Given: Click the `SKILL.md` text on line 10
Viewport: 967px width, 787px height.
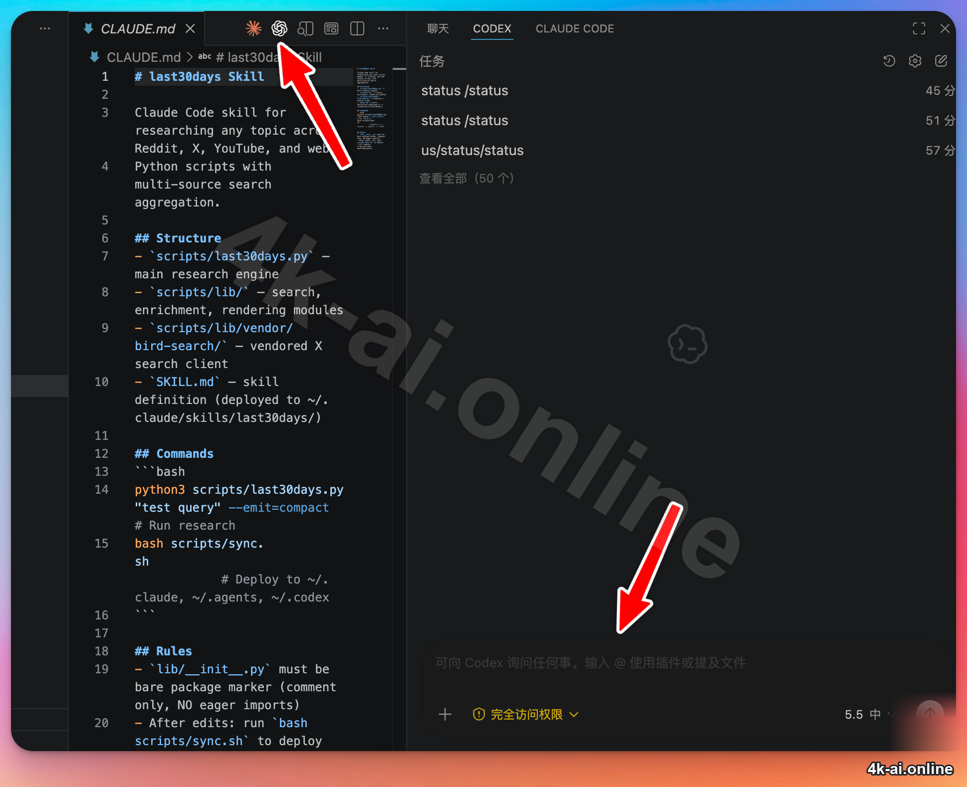Looking at the screenshot, I should [185, 382].
